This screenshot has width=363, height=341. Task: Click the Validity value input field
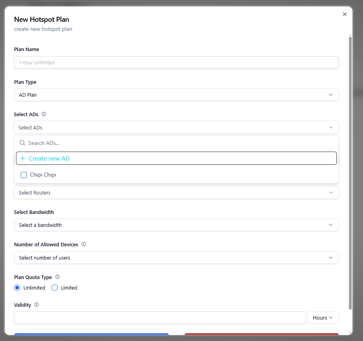pos(160,318)
